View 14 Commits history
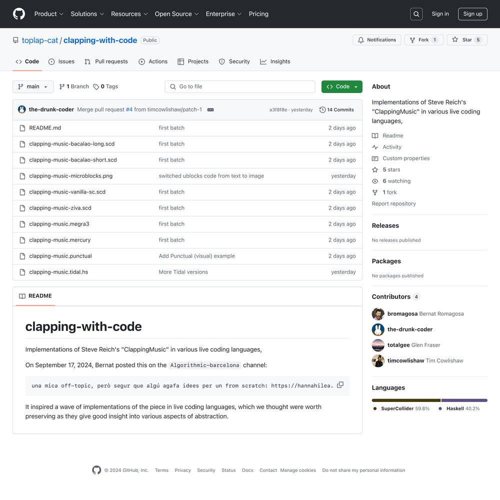500x500 pixels. click(x=336, y=109)
